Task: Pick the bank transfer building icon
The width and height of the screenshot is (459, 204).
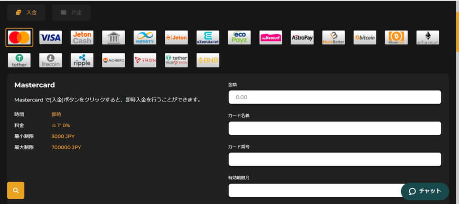Action: click(113, 37)
